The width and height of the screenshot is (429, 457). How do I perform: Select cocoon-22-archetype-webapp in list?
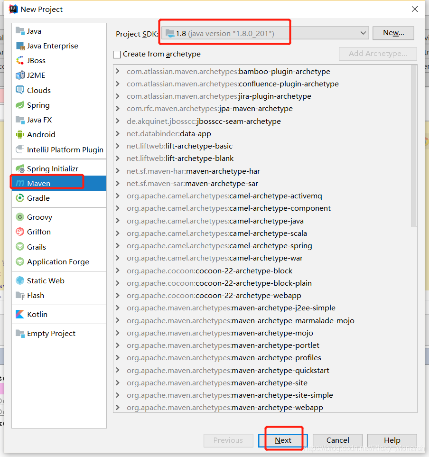[x=214, y=296]
